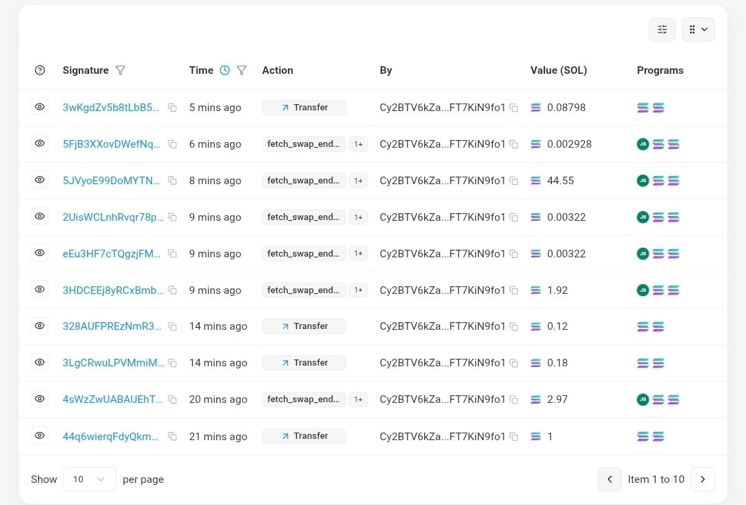Expand 1+ actions in eEu3HF7cTQgzjFM row
The height and width of the screenshot is (505, 746).
coord(358,254)
